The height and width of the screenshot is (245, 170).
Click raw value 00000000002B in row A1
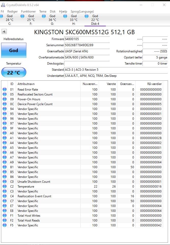(151, 138)
